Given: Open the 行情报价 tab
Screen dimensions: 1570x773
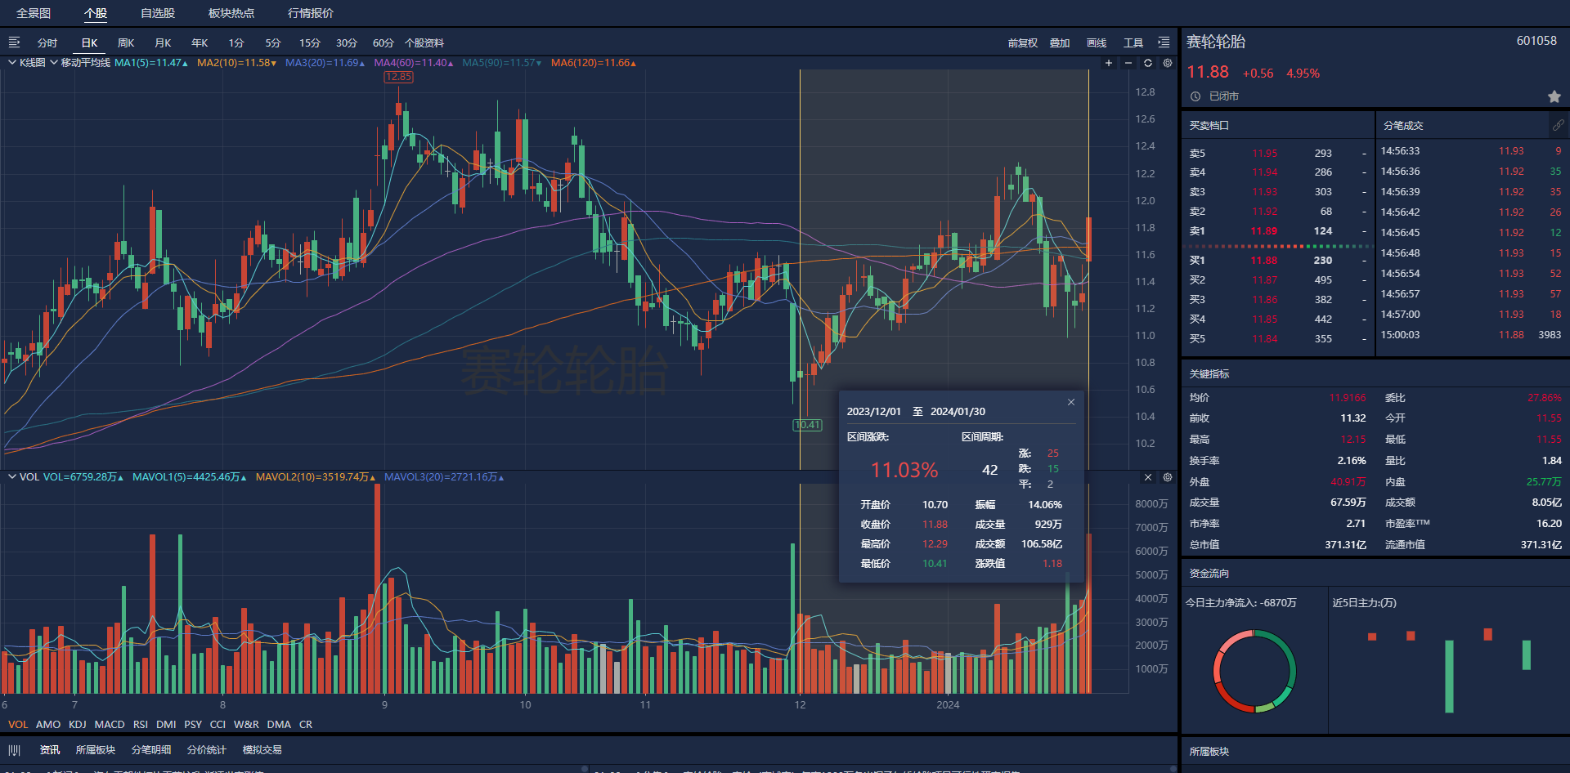Looking at the screenshot, I should [x=311, y=13].
